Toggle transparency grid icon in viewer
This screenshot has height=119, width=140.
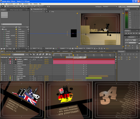[73, 49]
